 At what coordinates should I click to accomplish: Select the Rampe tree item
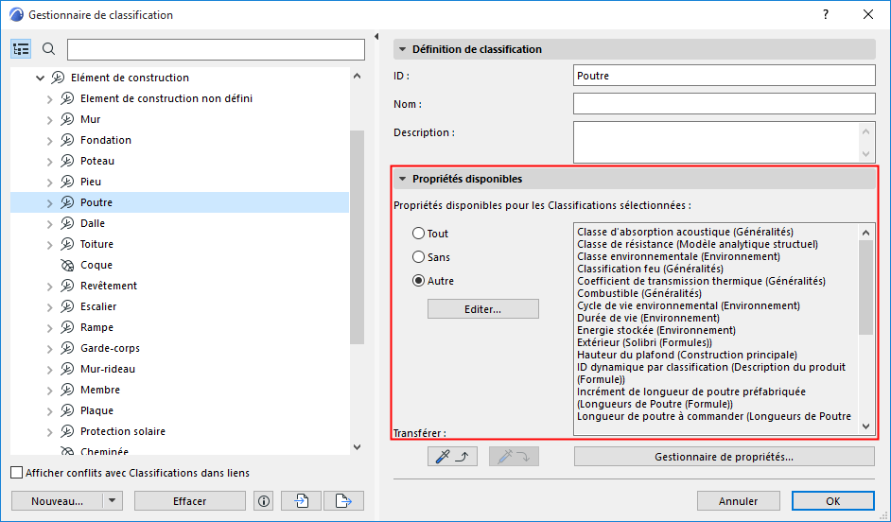coord(96,327)
